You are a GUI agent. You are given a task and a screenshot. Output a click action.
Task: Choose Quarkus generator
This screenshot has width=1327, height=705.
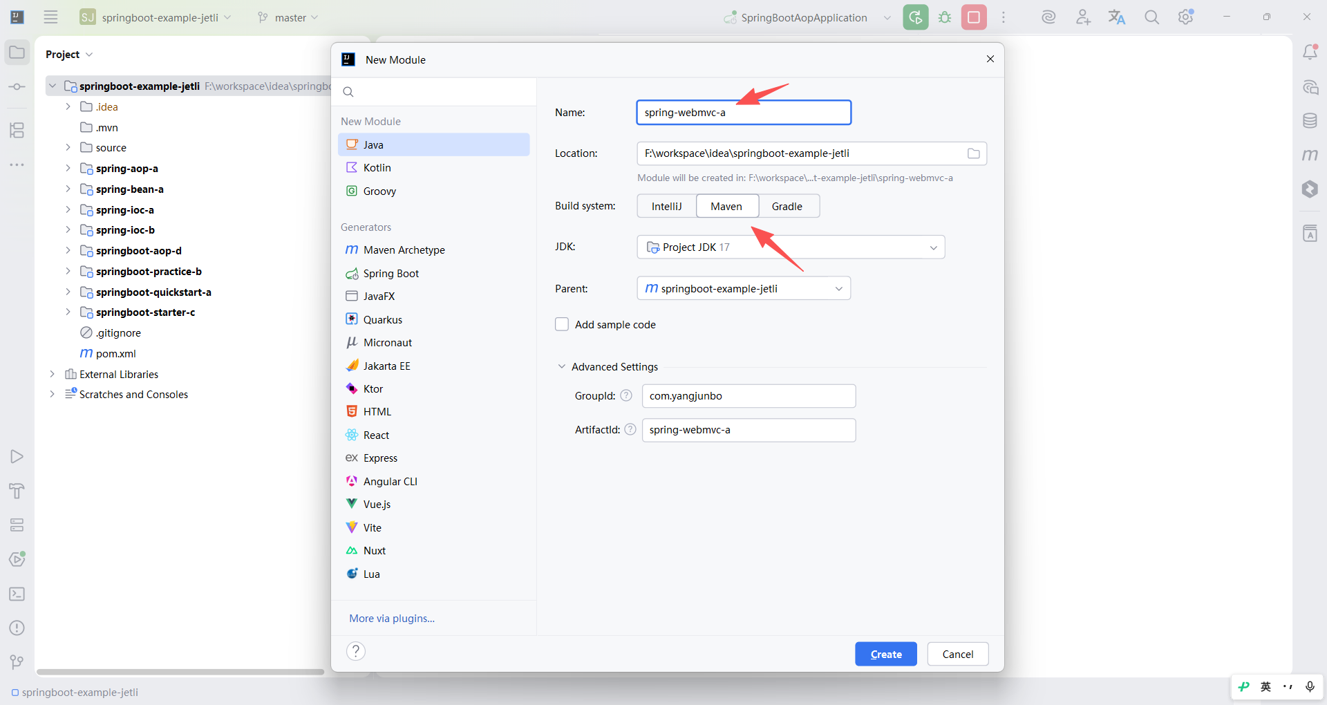pos(434,319)
